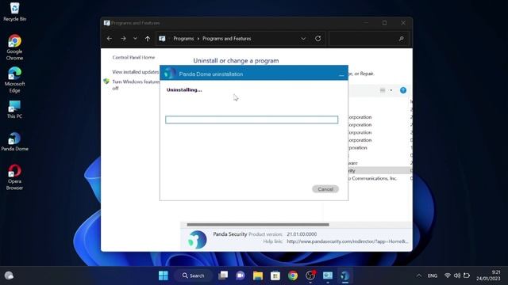
Task: Open File Explorer from the taskbar
Action: (x=258, y=275)
